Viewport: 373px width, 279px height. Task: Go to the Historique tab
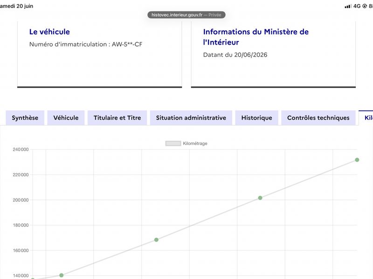(257, 118)
